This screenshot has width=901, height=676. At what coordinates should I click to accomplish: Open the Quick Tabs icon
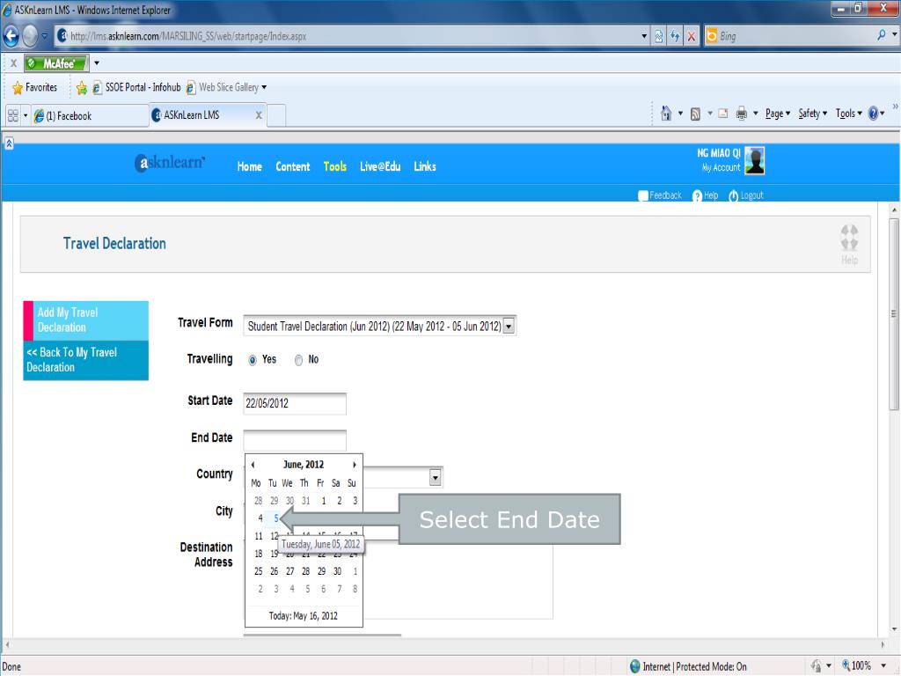(12, 115)
